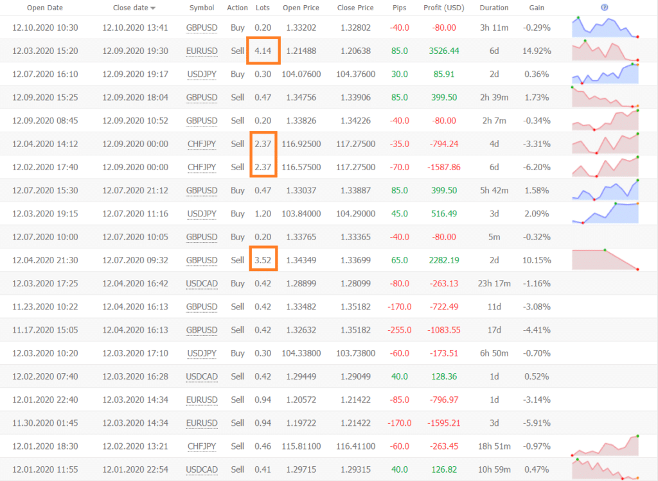Toggle the Close date sort arrow
The width and height of the screenshot is (658, 481).
click(153, 8)
